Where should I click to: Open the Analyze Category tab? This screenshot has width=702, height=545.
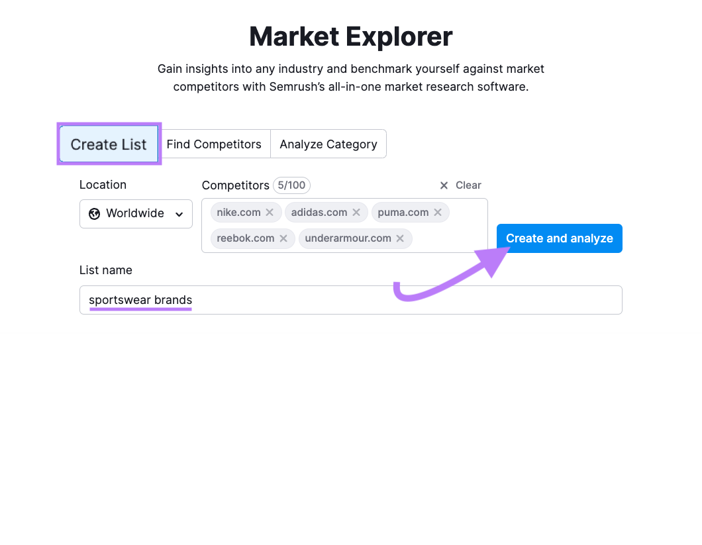coord(328,144)
